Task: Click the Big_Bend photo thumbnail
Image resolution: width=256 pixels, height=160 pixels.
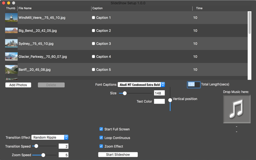Action: (x=11, y=31)
